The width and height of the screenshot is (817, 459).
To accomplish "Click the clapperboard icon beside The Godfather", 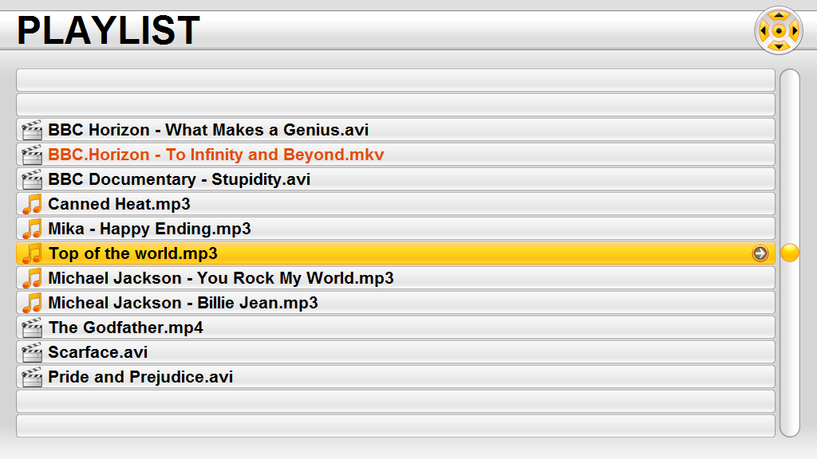I will 32,328.
